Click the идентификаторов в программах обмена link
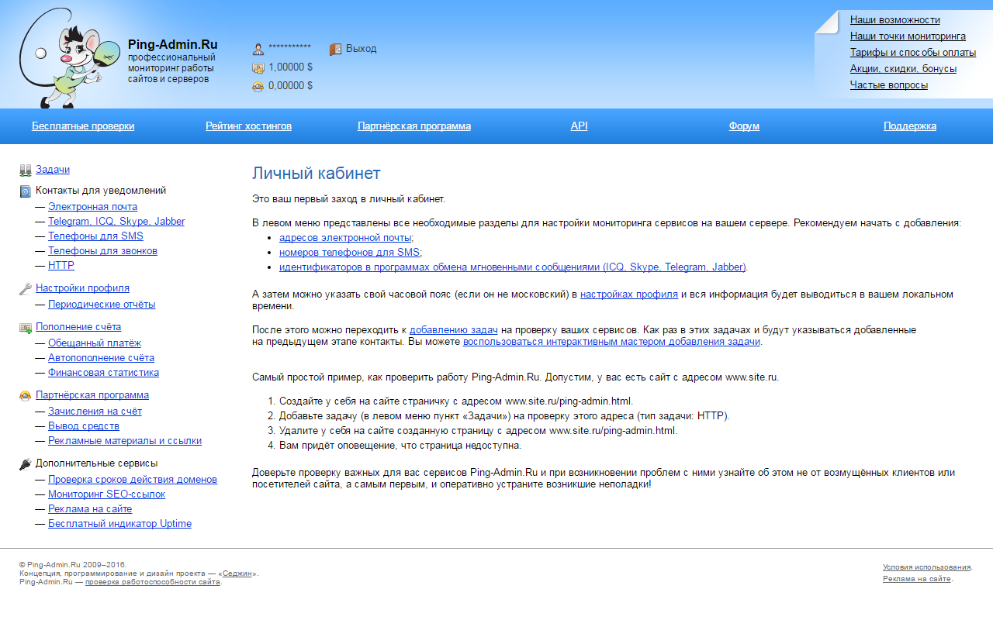The width and height of the screenshot is (993, 620). (x=513, y=267)
